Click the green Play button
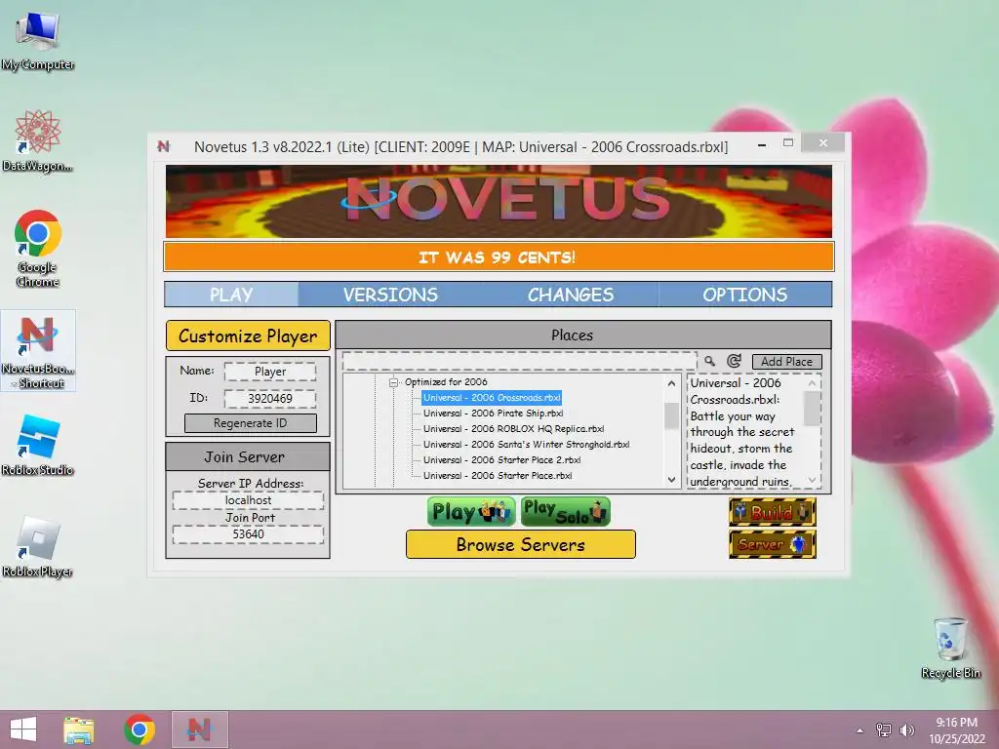This screenshot has height=749, width=999. pos(471,512)
